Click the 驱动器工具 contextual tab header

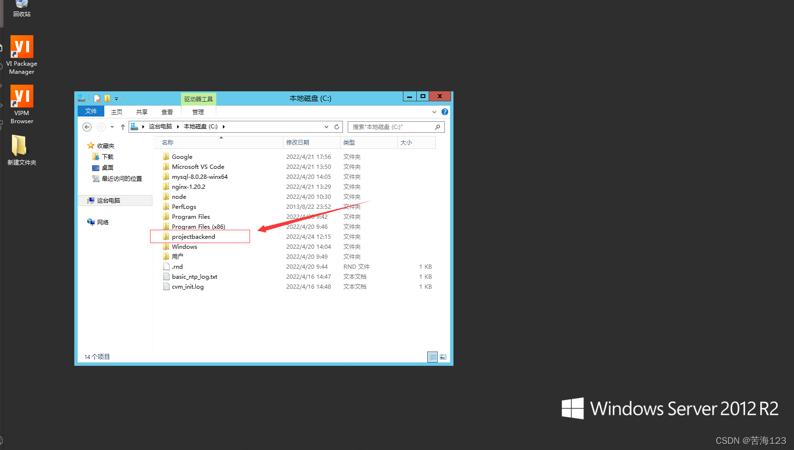[x=199, y=99]
